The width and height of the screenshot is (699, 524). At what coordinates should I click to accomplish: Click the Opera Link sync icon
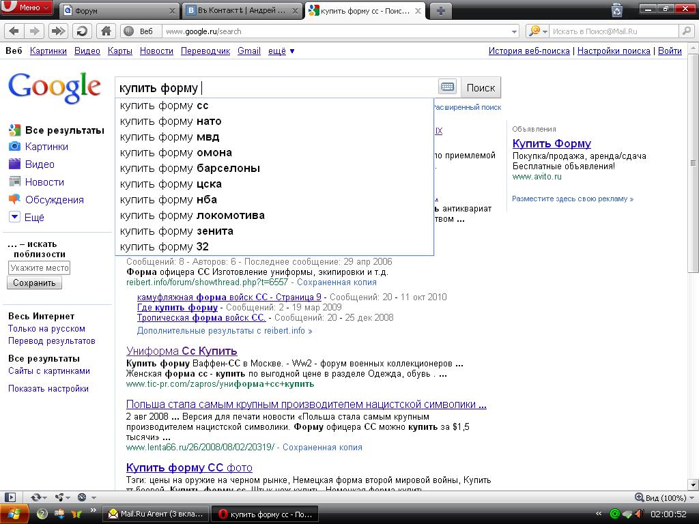(x=35, y=497)
